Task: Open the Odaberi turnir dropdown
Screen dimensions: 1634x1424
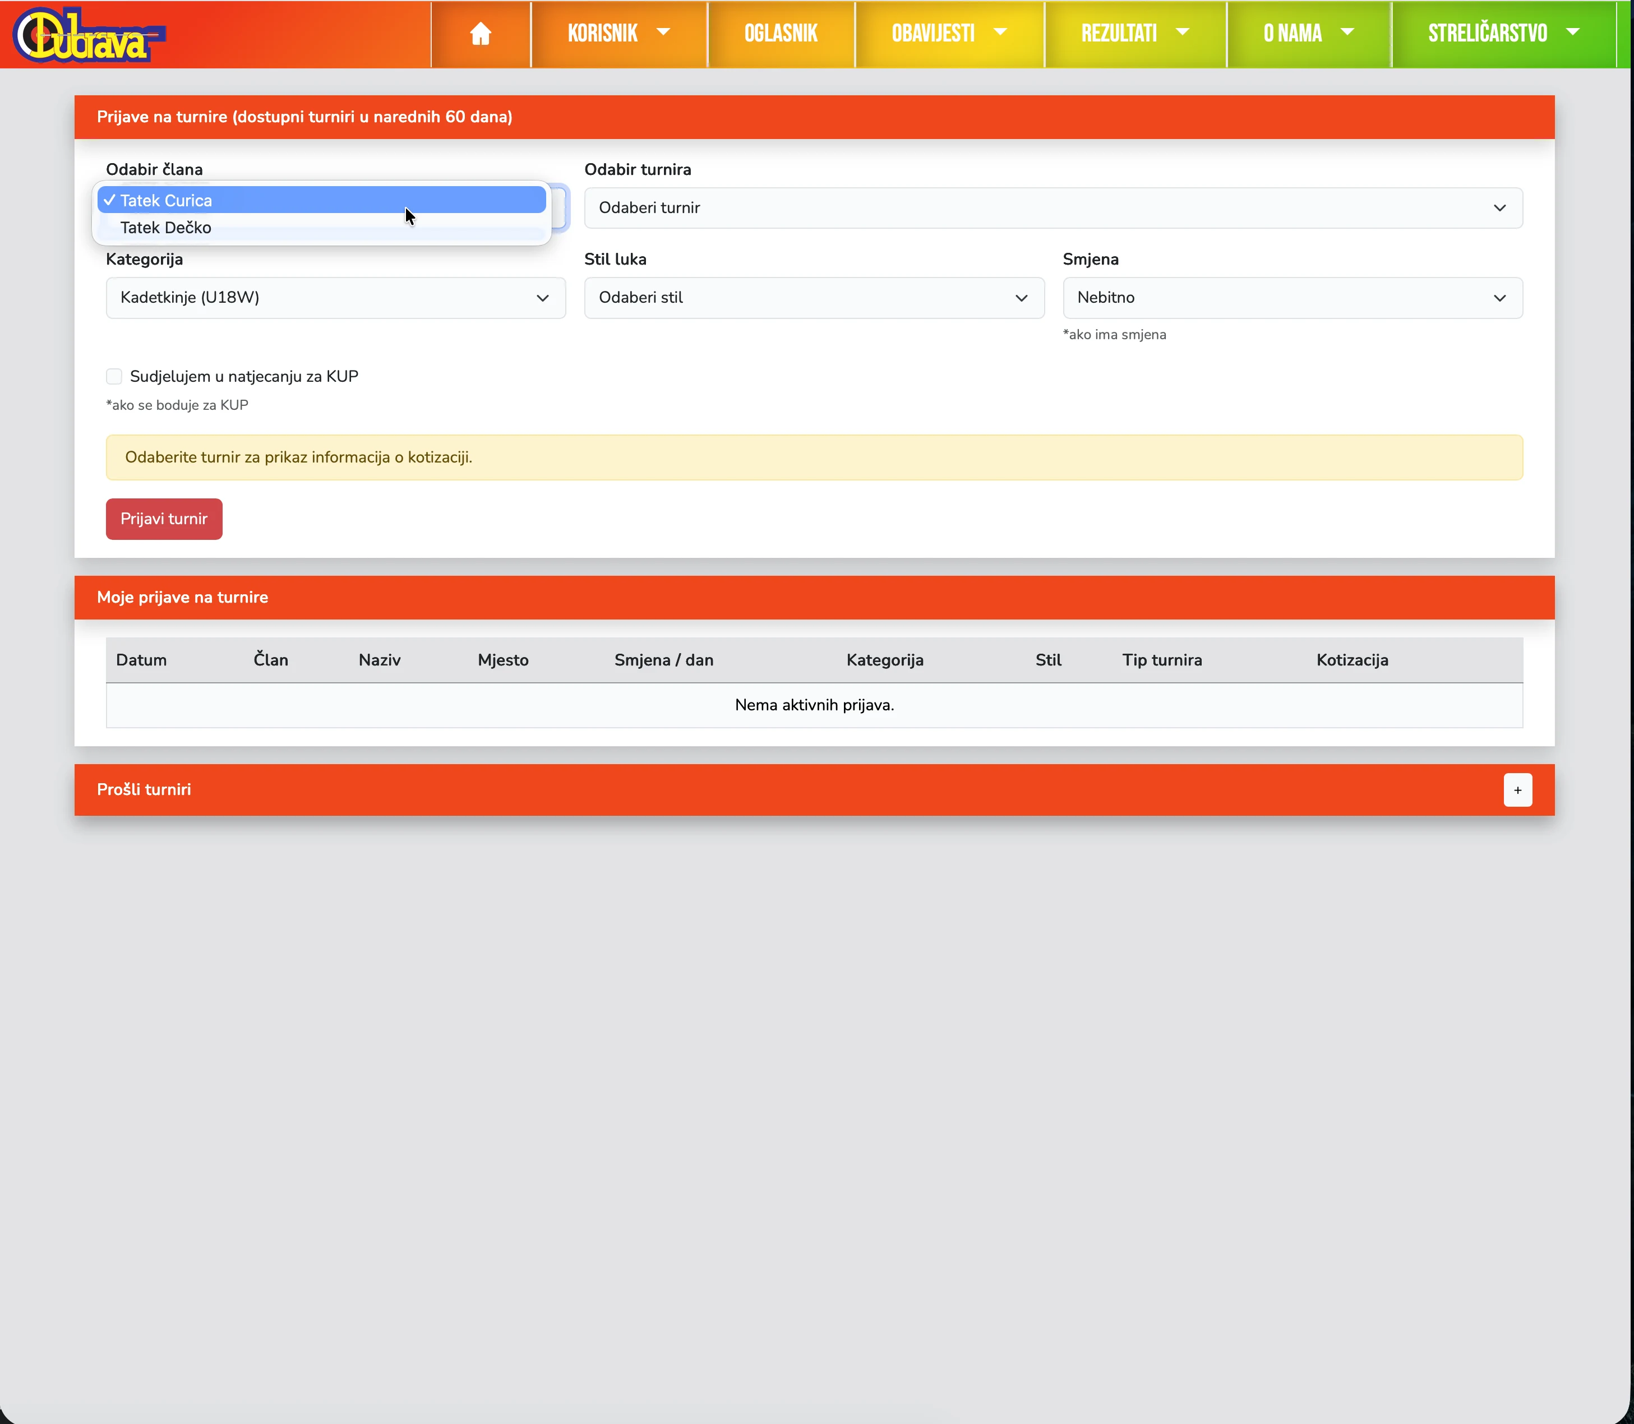Action: click(1053, 208)
